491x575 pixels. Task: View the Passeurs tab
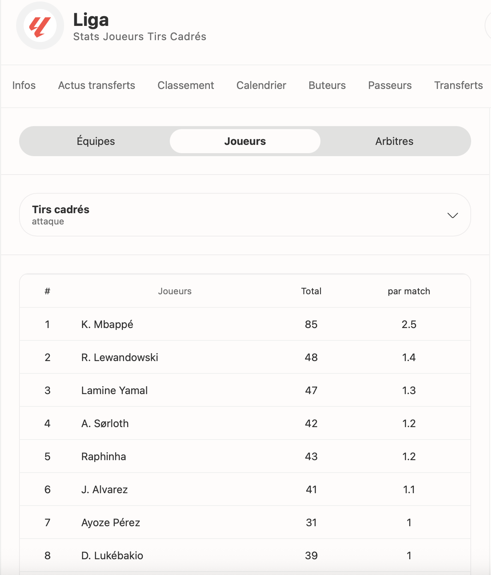click(390, 86)
